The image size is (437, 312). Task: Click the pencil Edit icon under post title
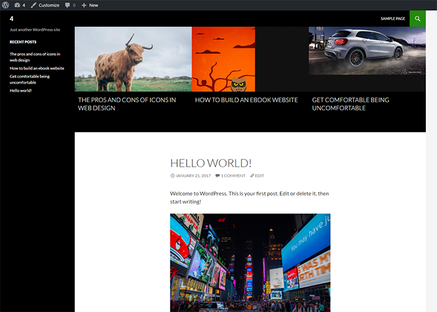click(x=252, y=176)
